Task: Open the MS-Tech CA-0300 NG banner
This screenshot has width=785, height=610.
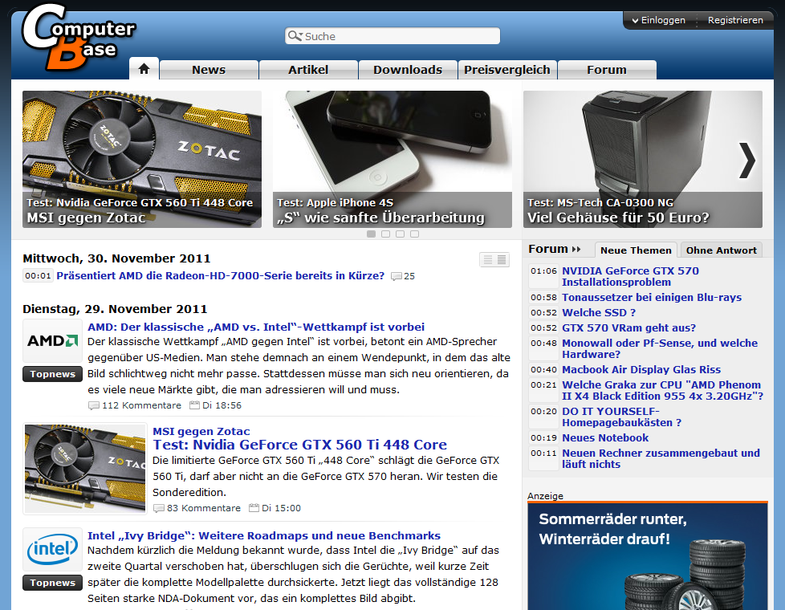Action: pos(643,159)
